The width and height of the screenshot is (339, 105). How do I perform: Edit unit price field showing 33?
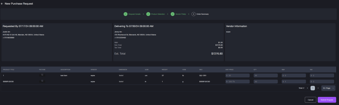pyautogui.click(x=237, y=75)
